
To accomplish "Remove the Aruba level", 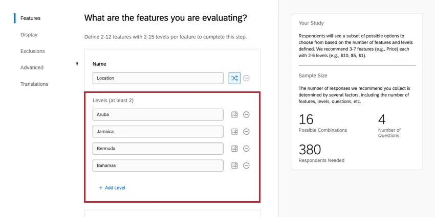I will coord(246,115).
